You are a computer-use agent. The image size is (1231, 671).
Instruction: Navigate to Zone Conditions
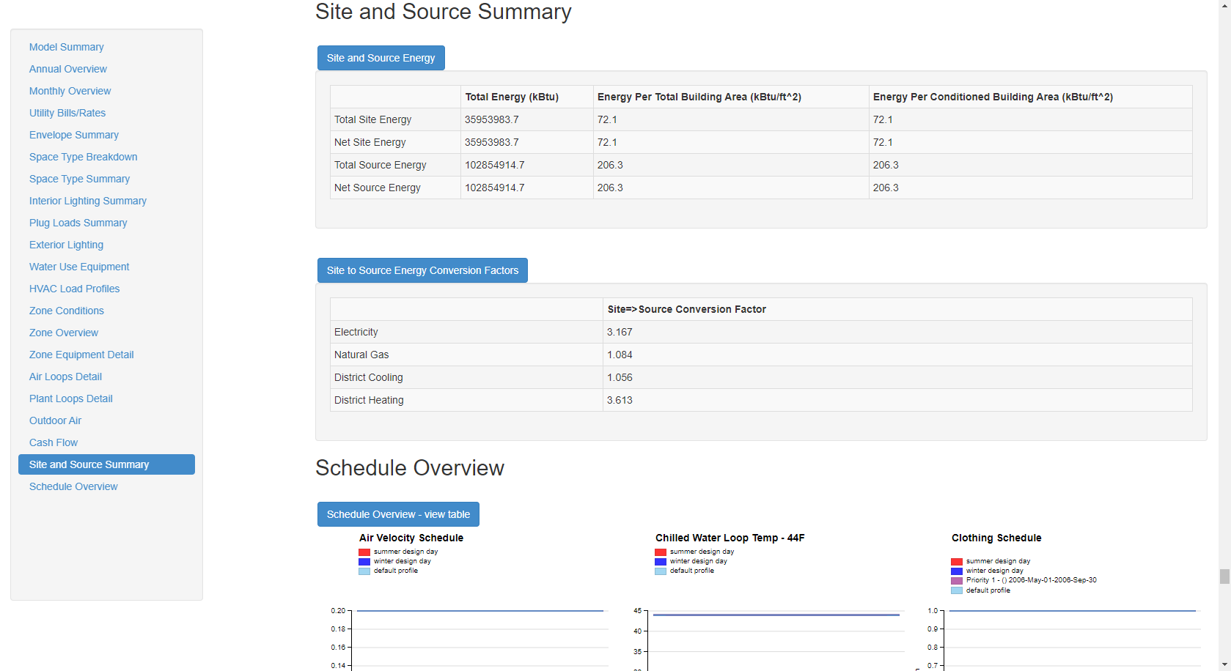66,311
